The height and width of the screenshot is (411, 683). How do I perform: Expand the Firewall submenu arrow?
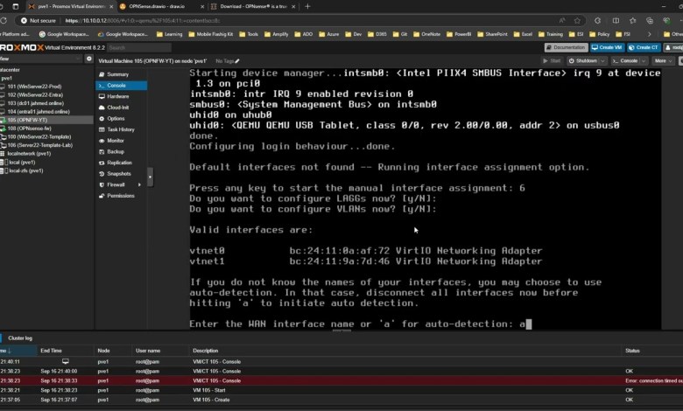pyautogui.click(x=139, y=185)
